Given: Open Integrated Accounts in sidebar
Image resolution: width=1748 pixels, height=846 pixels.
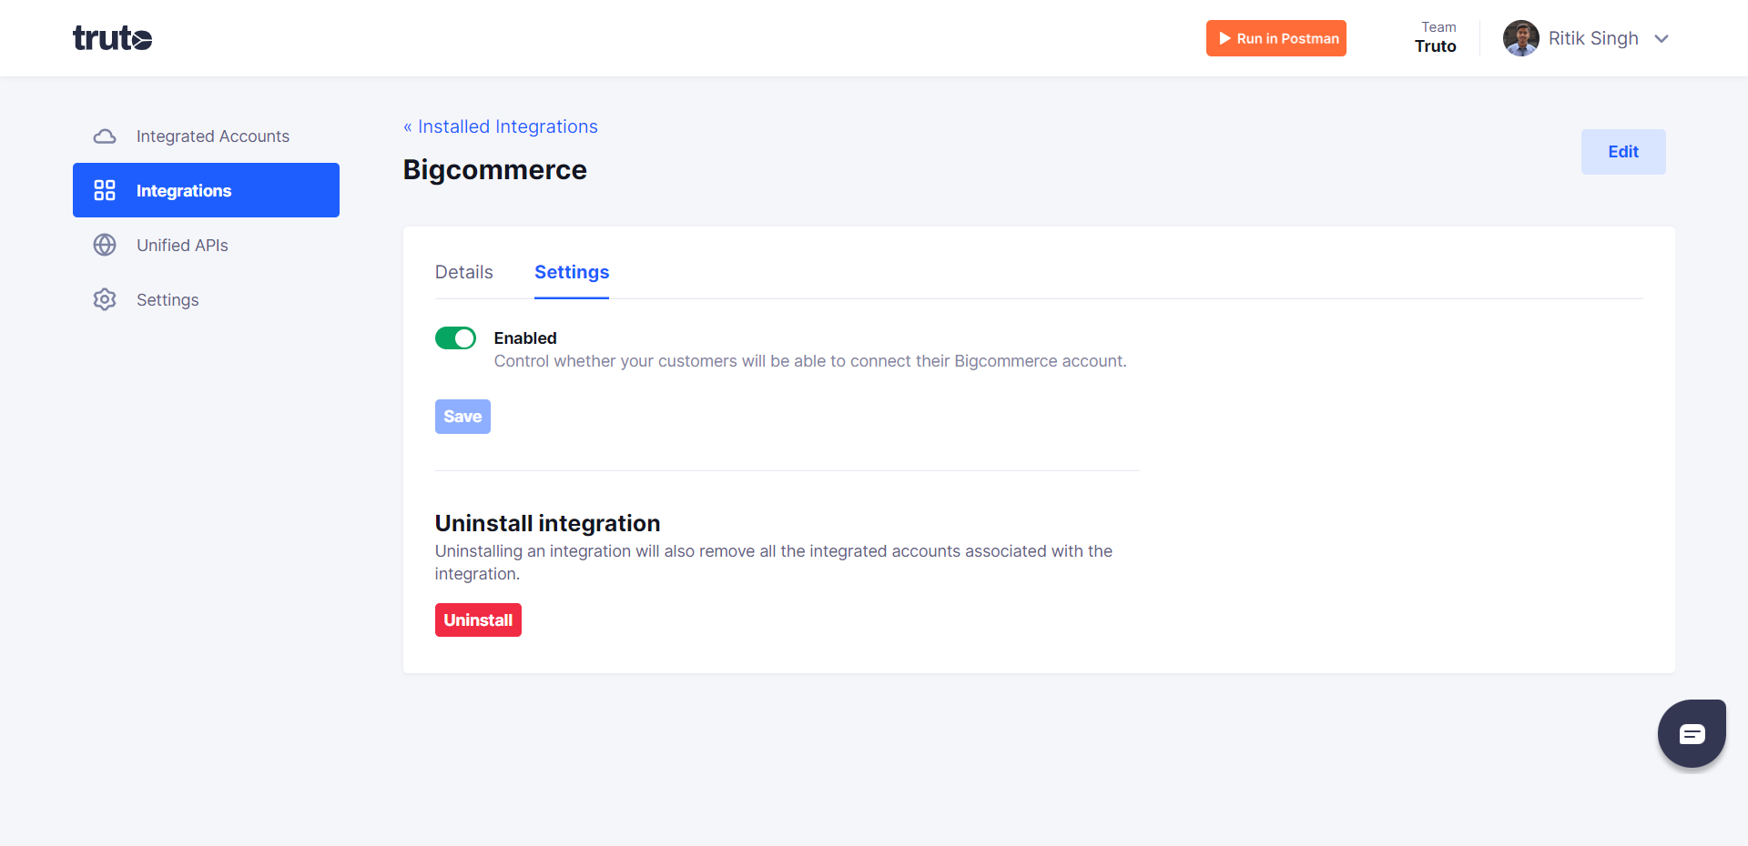Looking at the screenshot, I should pyautogui.click(x=206, y=136).
